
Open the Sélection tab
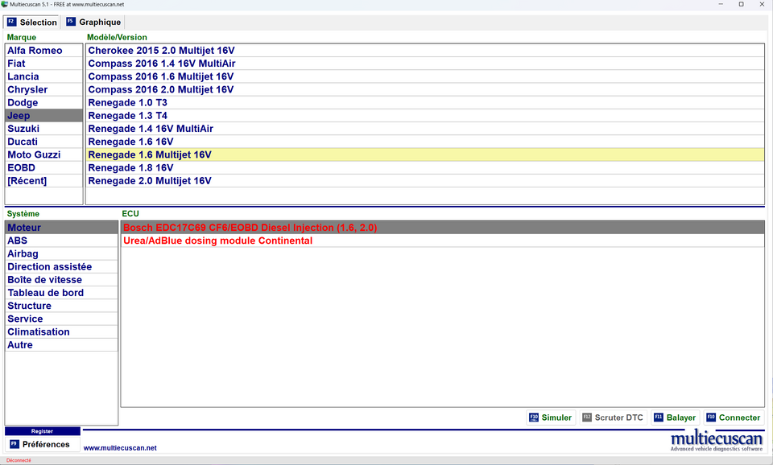(x=31, y=23)
